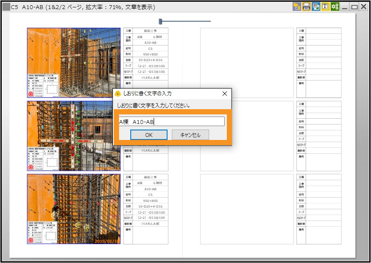This screenshot has width=371, height=263.
Task: Click the 鉄筋工事 cell in top info table
Action: click(150, 31)
